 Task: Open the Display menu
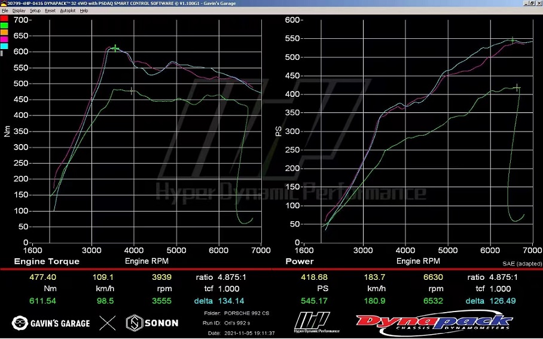click(19, 11)
